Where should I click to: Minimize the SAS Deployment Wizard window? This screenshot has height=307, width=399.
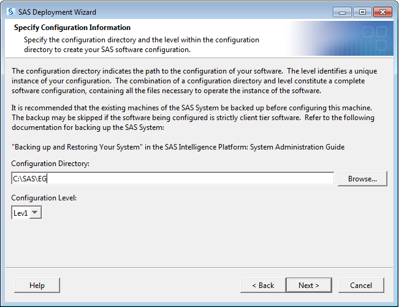(343, 12)
